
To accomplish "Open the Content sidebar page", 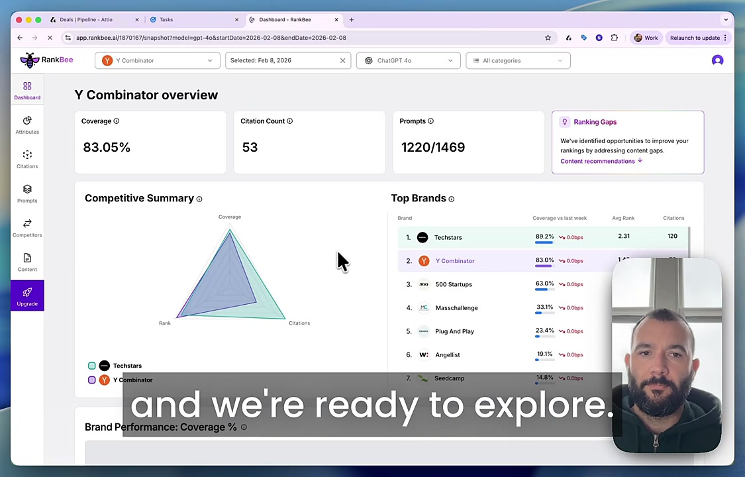I will pos(27,262).
